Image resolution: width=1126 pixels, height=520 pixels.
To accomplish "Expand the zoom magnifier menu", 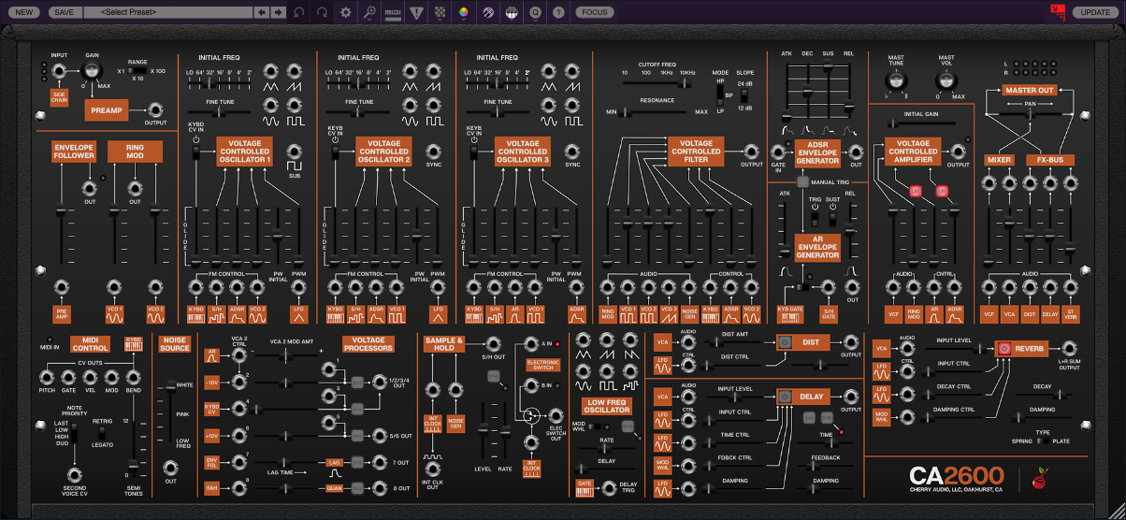I will (x=370, y=12).
